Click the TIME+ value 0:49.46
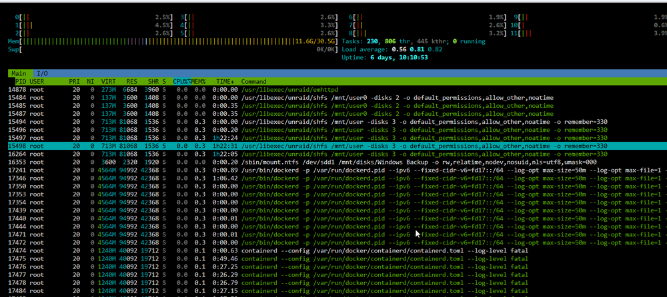This screenshot has width=667, height=297. [225, 259]
